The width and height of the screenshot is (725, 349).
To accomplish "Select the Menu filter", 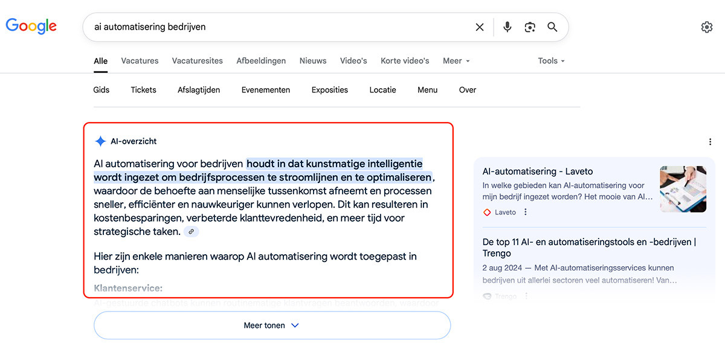I will tap(427, 90).
